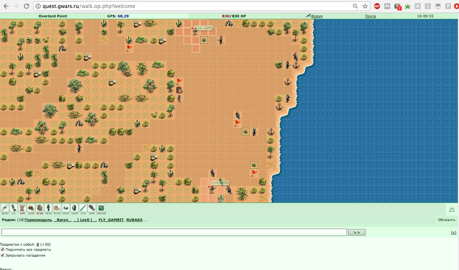Select the assault rifle inventory slot 22/37
The height and width of the screenshot is (270, 459).
4,208
